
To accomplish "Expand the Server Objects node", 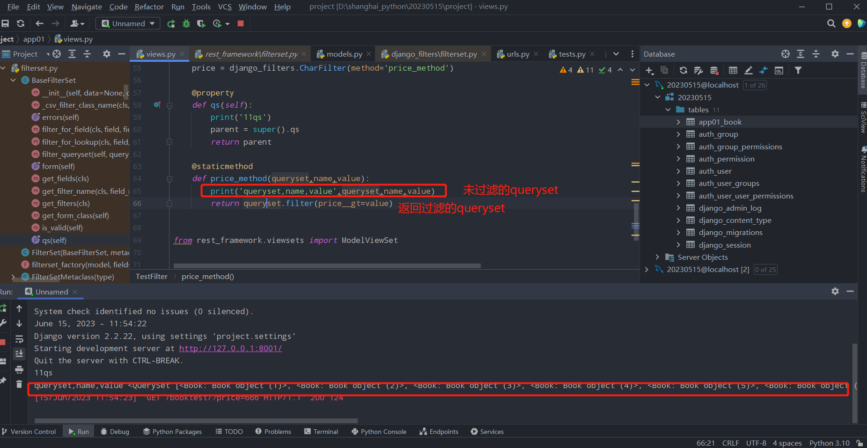I will point(657,257).
